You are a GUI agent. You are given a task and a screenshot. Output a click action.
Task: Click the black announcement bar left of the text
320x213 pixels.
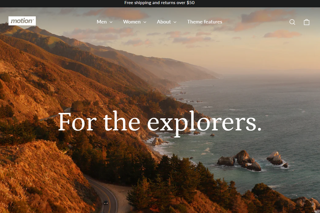pyautogui.click(x=61, y=4)
